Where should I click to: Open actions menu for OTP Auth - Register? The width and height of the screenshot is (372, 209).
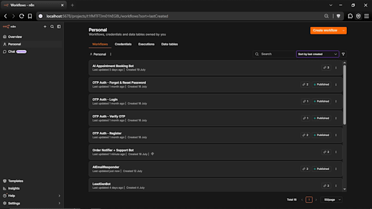[336, 135]
